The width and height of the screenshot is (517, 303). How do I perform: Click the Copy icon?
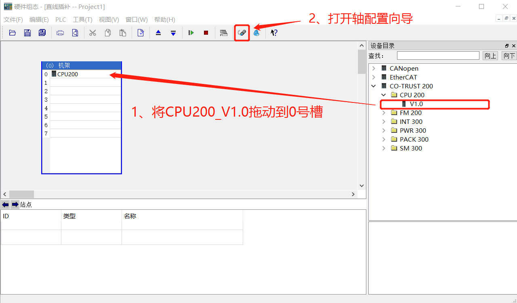pyautogui.click(x=108, y=33)
